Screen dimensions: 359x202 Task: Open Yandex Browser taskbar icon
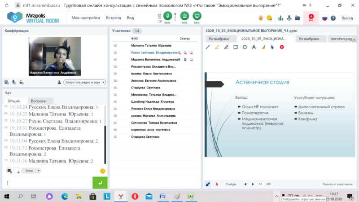click(121, 196)
